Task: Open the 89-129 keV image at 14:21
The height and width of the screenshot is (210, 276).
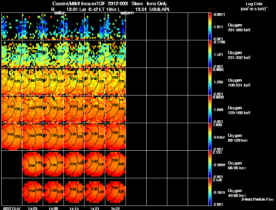Action: 95,137
